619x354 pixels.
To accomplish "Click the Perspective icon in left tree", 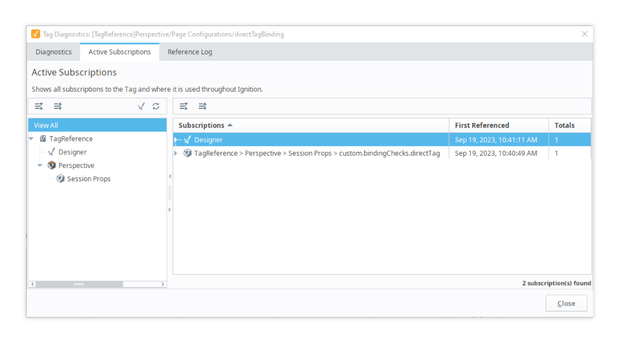I will [52, 166].
